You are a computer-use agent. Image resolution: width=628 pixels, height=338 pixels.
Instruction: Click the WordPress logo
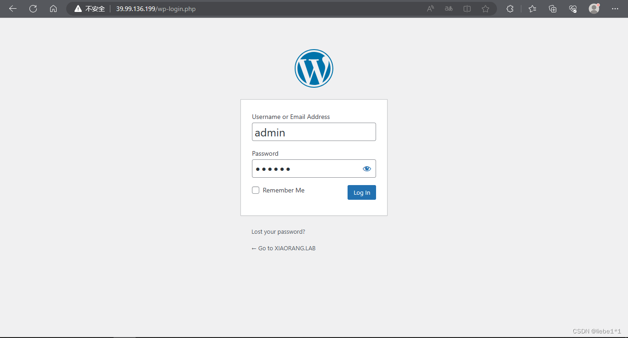click(314, 68)
